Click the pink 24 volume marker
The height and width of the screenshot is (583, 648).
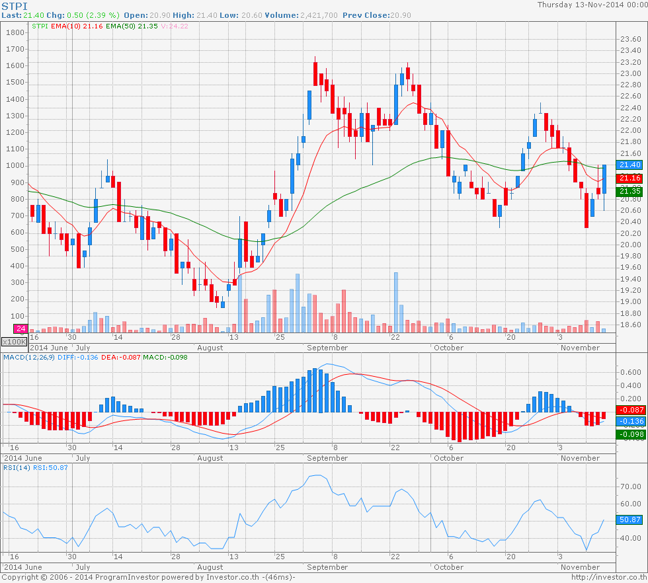[x=20, y=329]
